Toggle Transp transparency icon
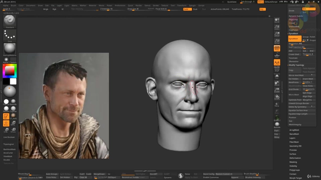 tap(277, 104)
